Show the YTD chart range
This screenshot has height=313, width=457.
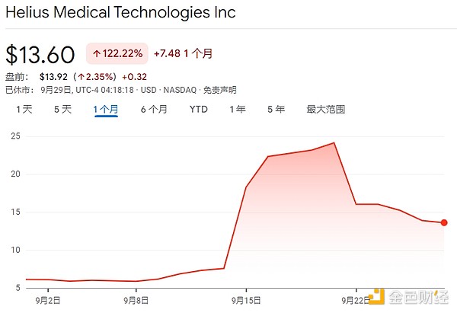click(x=198, y=110)
